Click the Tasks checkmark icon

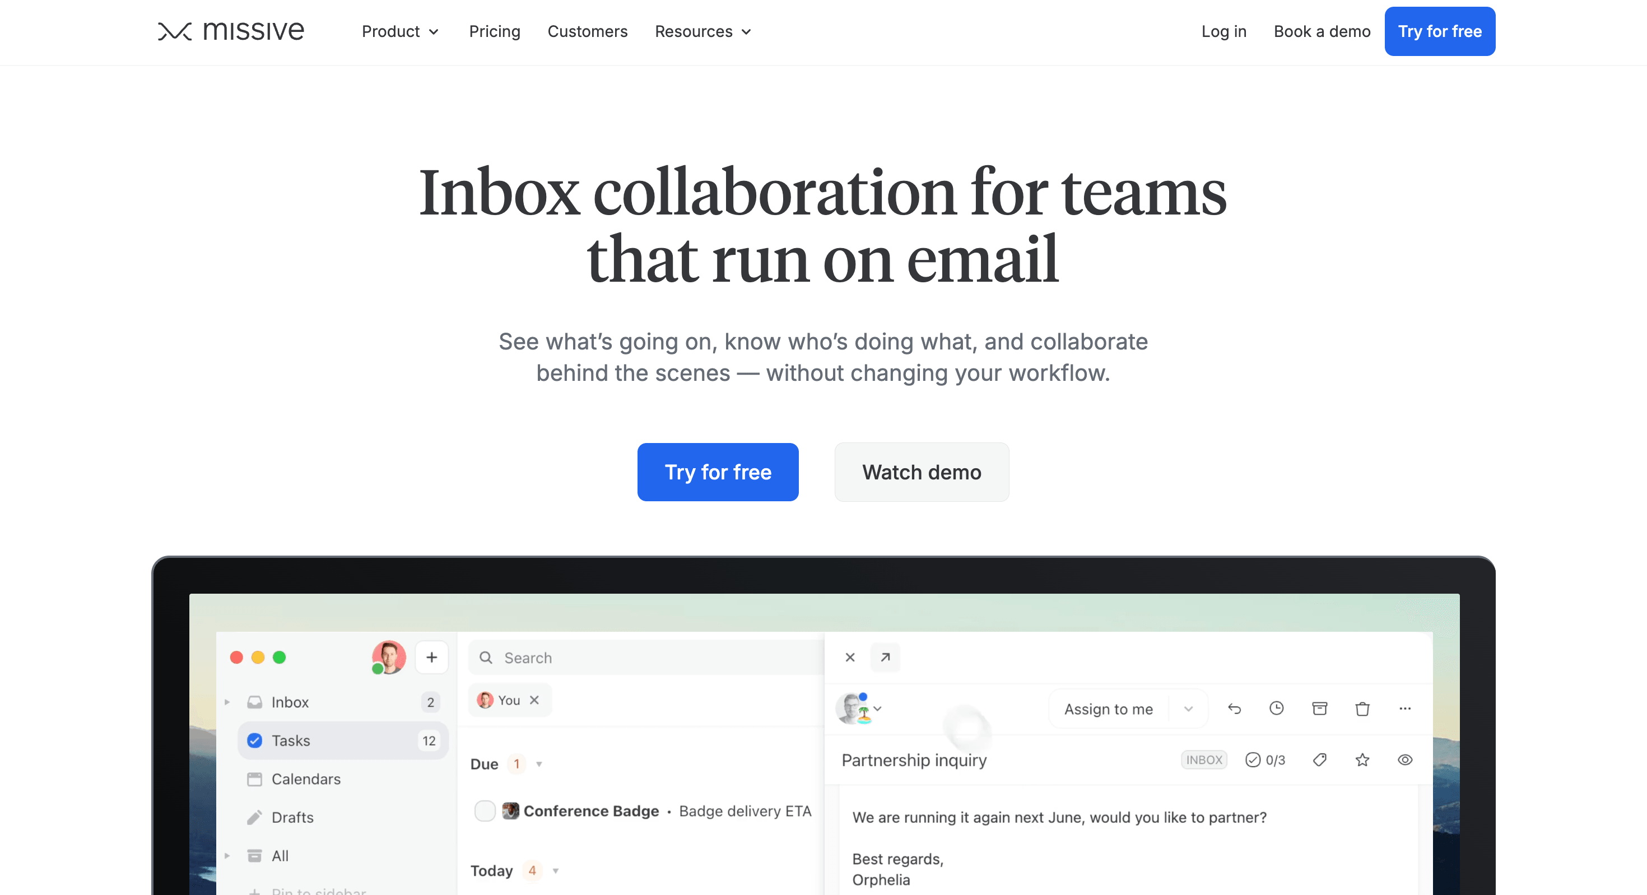254,740
